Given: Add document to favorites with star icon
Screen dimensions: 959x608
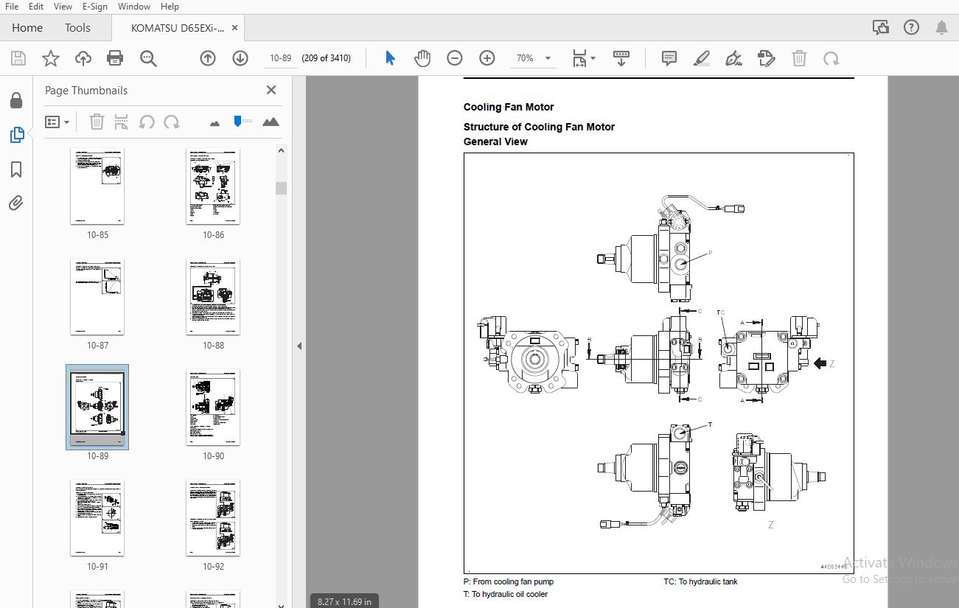Looking at the screenshot, I should coord(51,58).
